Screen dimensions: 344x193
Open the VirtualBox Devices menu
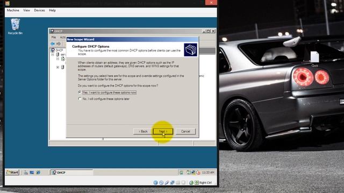point(39,10)
